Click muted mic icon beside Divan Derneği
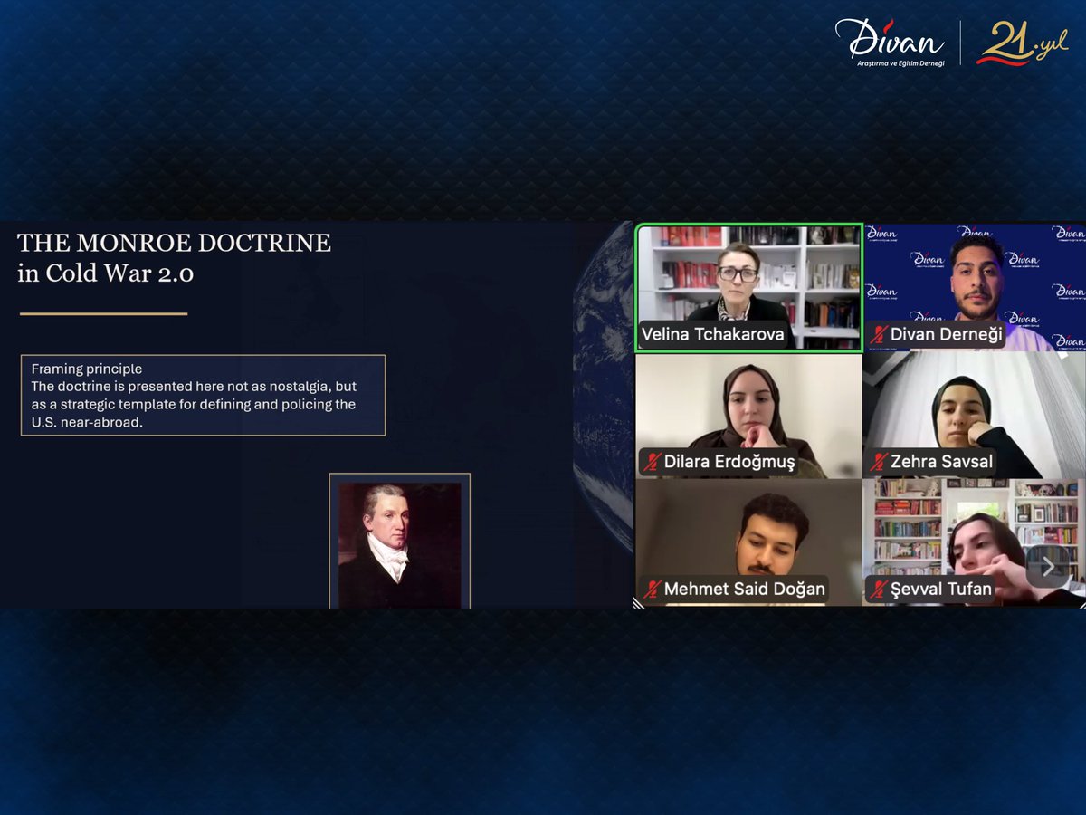Image resolution: width=1086 pixels, height=815 pixels. (x=878, y=335)
